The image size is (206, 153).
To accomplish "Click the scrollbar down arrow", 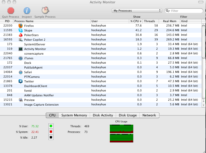I will click(x=203, y=105).
